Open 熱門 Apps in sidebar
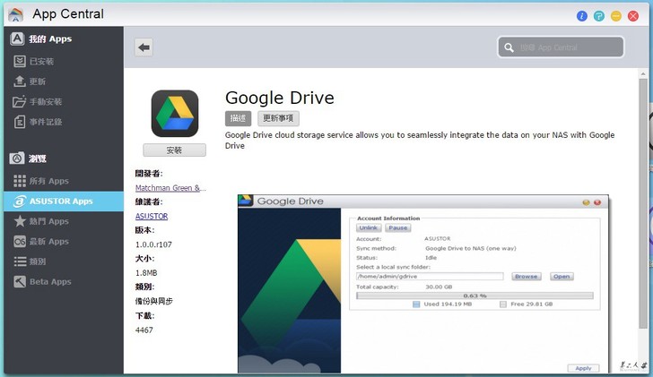 click(64, 221)
